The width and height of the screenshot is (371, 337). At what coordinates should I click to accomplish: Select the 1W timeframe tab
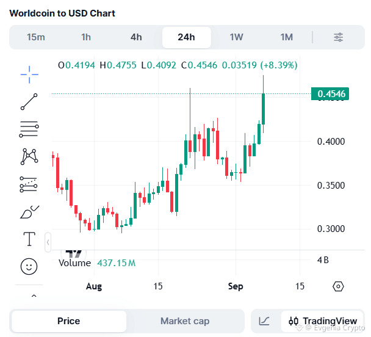236,37
